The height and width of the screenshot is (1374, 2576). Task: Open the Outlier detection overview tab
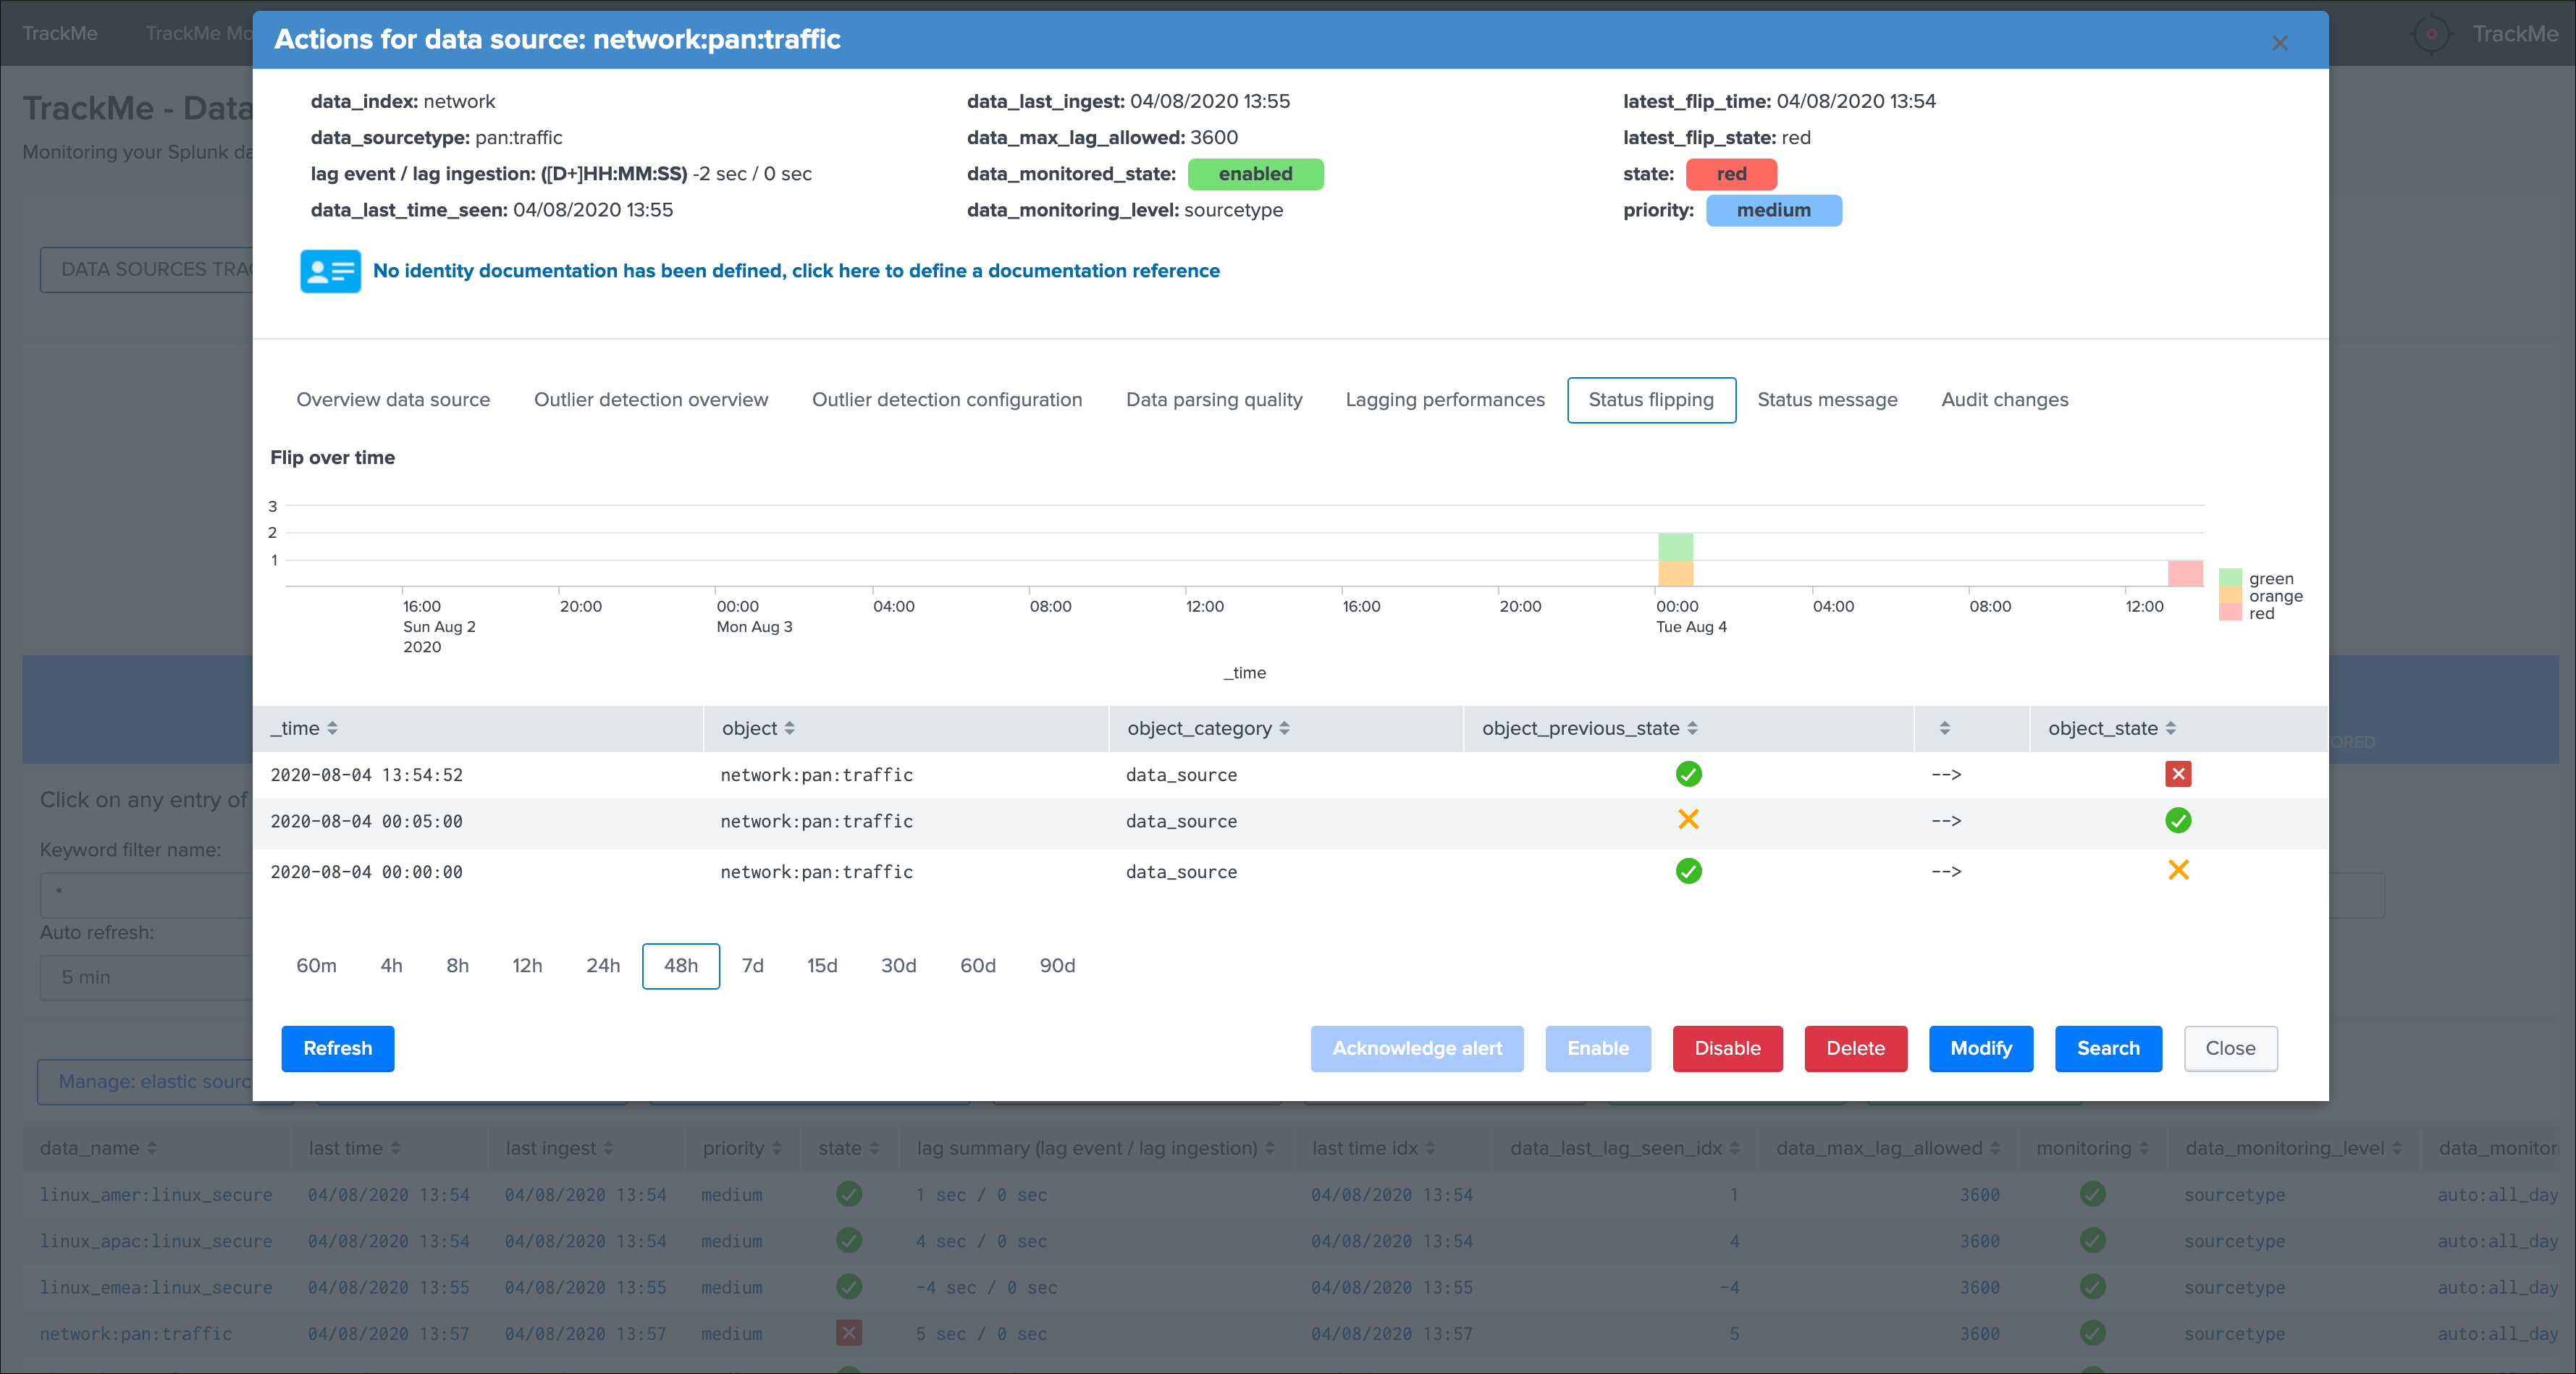(651, 400)
